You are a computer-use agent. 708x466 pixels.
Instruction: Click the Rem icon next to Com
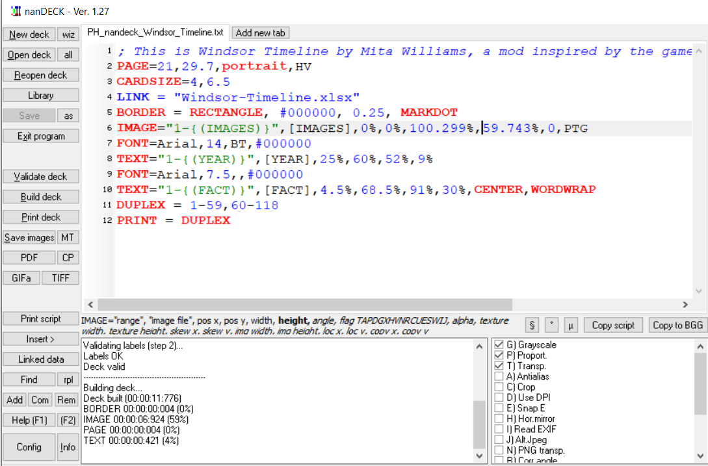click(66, 400)
